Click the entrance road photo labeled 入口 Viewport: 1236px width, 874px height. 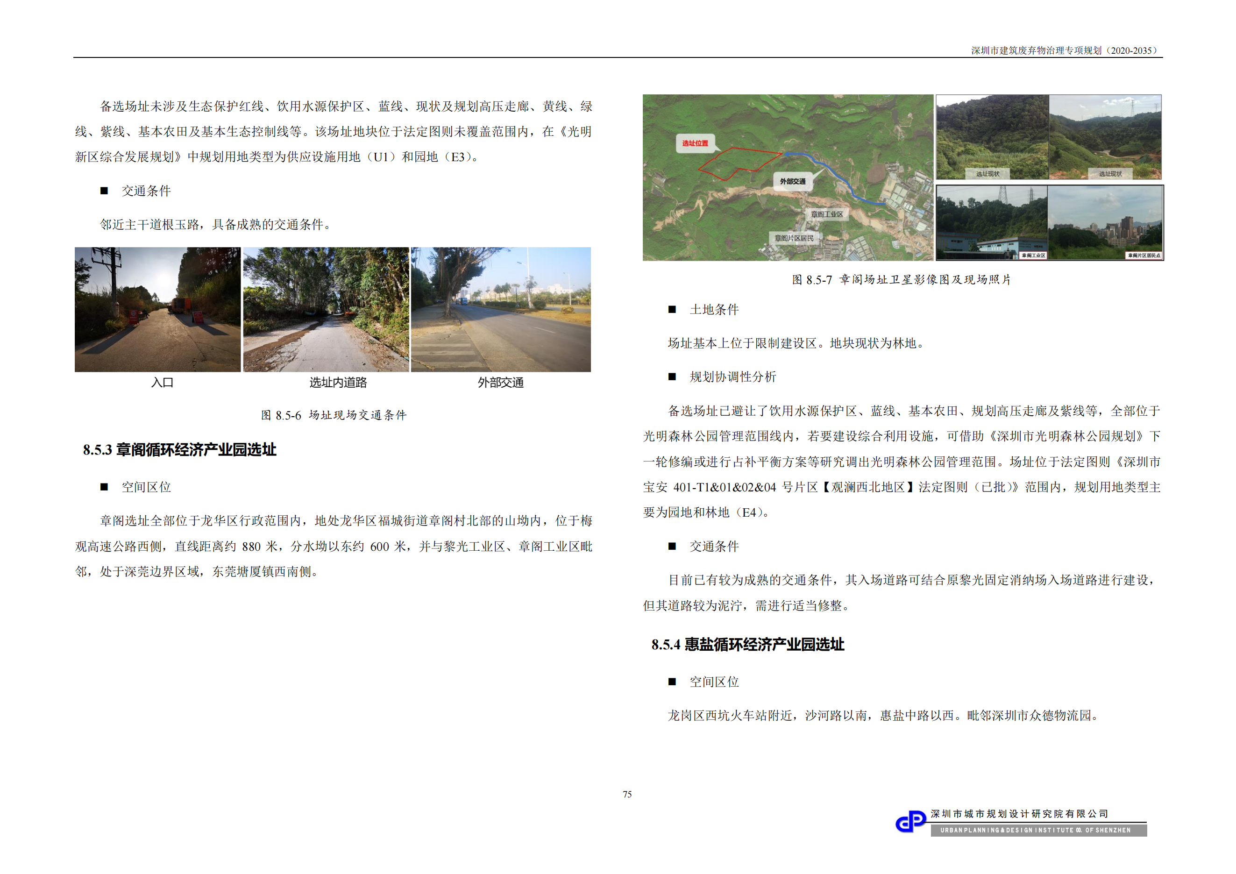point(157,309)
